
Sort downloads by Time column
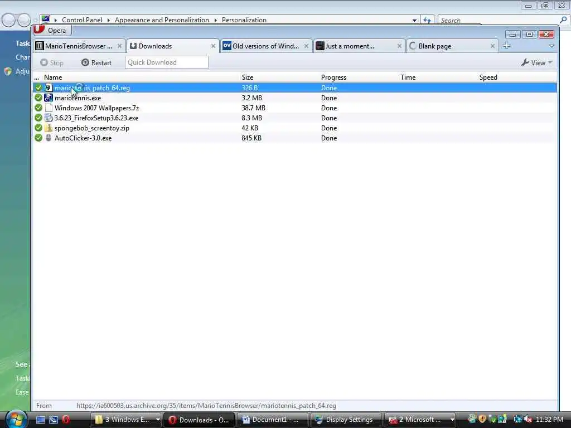[408, 77]
